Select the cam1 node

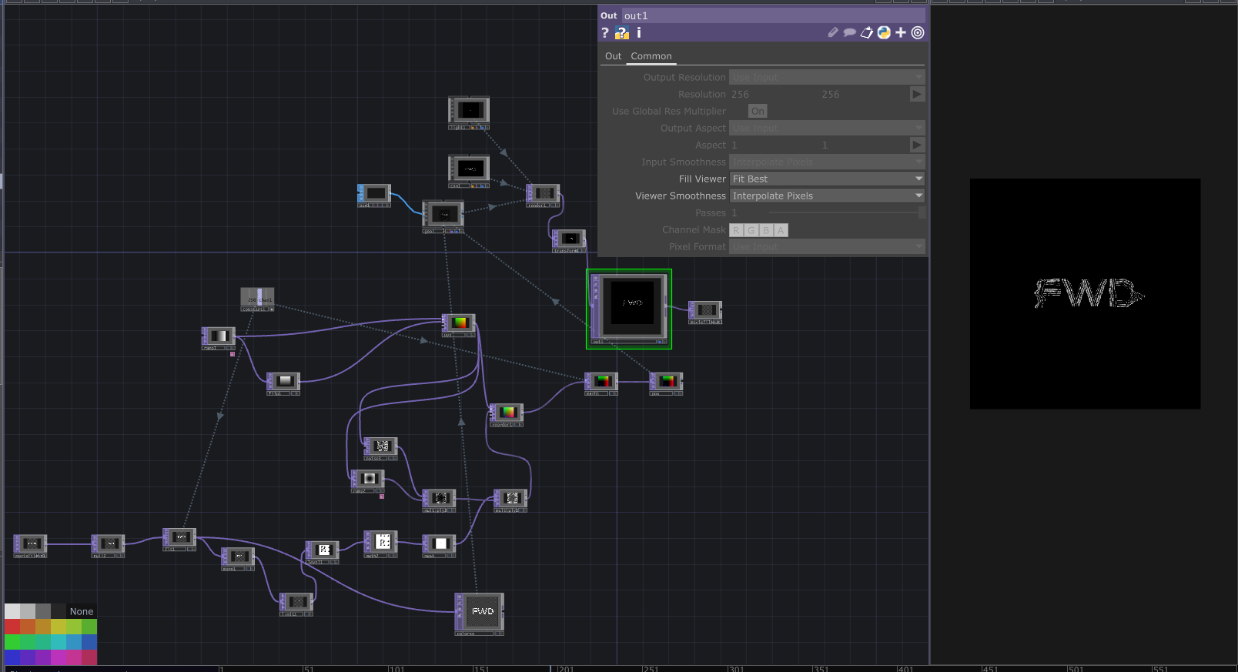point(469,170)
